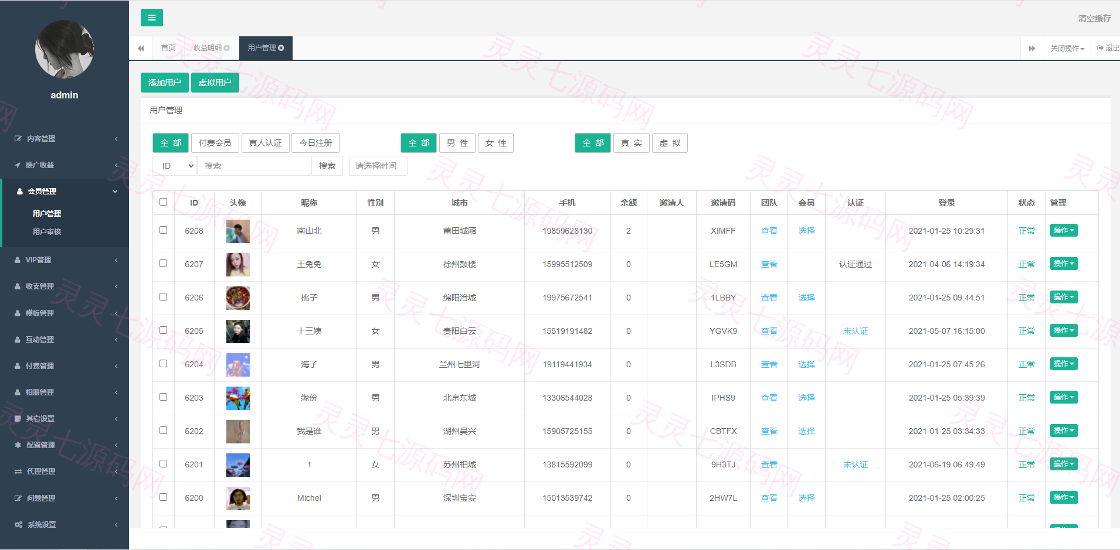Filter by 付费会员
Image resolution: width=1120 pixels, height=550 pixels.
(x=215, y=143)
